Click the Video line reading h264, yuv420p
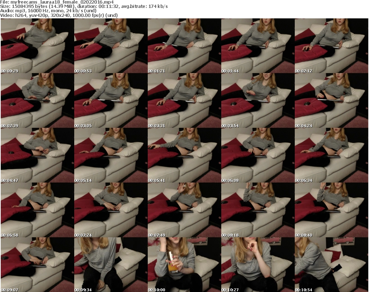369x292 pixels. pyautogui.click(x=59, y=15)
